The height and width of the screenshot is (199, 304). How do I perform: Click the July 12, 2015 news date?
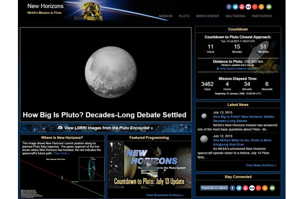pyautogui.click(x=223, y=136)
